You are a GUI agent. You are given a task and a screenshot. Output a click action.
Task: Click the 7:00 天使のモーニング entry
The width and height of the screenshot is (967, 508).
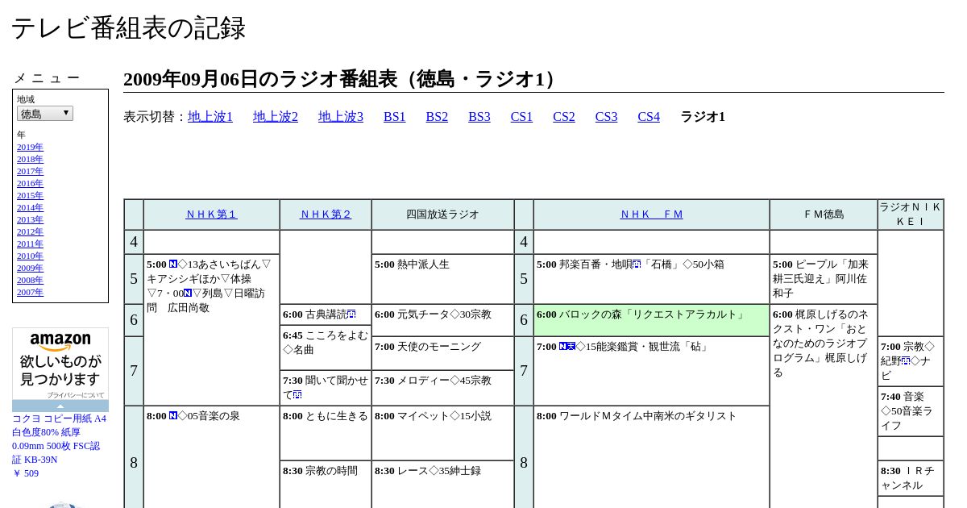point(442,353)
